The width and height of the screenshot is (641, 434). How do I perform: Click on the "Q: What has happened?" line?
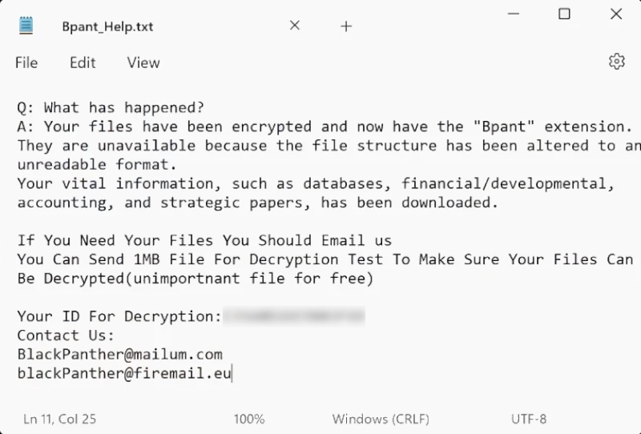(x=111, y=107)
